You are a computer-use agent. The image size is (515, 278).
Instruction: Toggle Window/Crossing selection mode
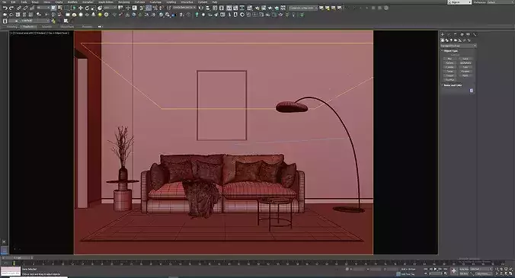click(x=73, y=8)
